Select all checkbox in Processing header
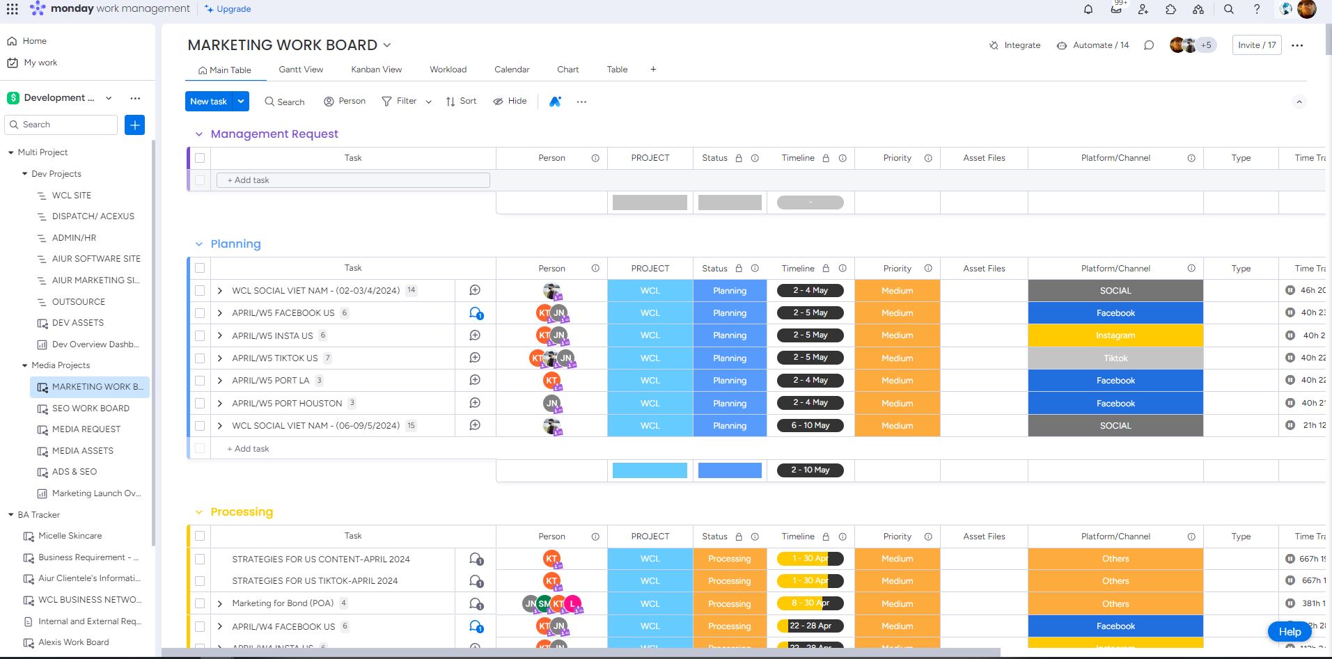1332x659 pixels. (x=200, y=536)
